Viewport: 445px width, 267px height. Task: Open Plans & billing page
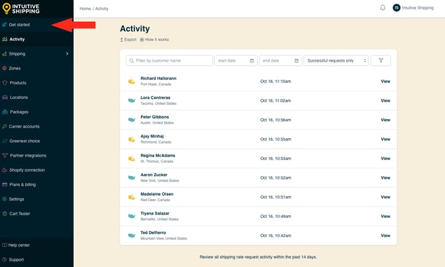coord(23,185)
